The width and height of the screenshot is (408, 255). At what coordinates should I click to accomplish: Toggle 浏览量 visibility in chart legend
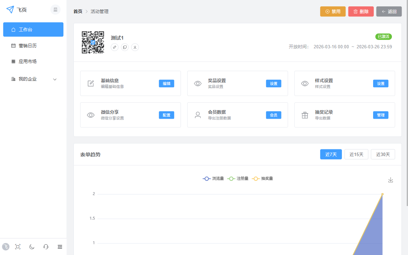[213, 178]
